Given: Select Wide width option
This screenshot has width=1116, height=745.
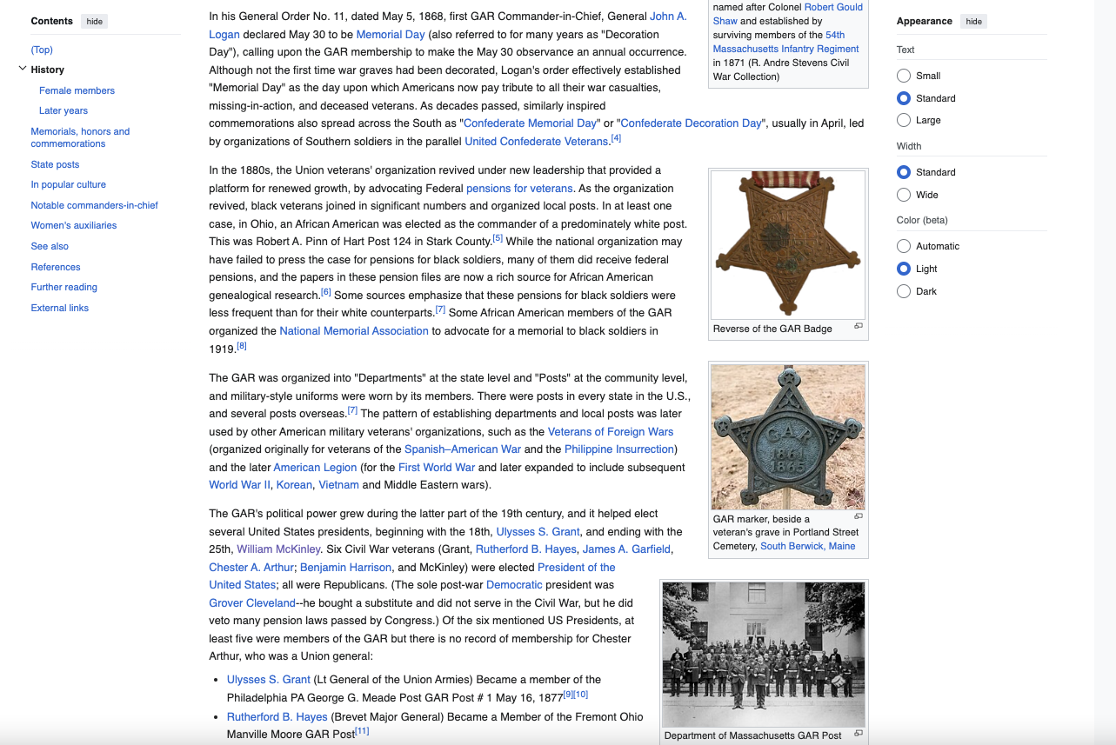Looking at the screenshot, I should point(904,195).
